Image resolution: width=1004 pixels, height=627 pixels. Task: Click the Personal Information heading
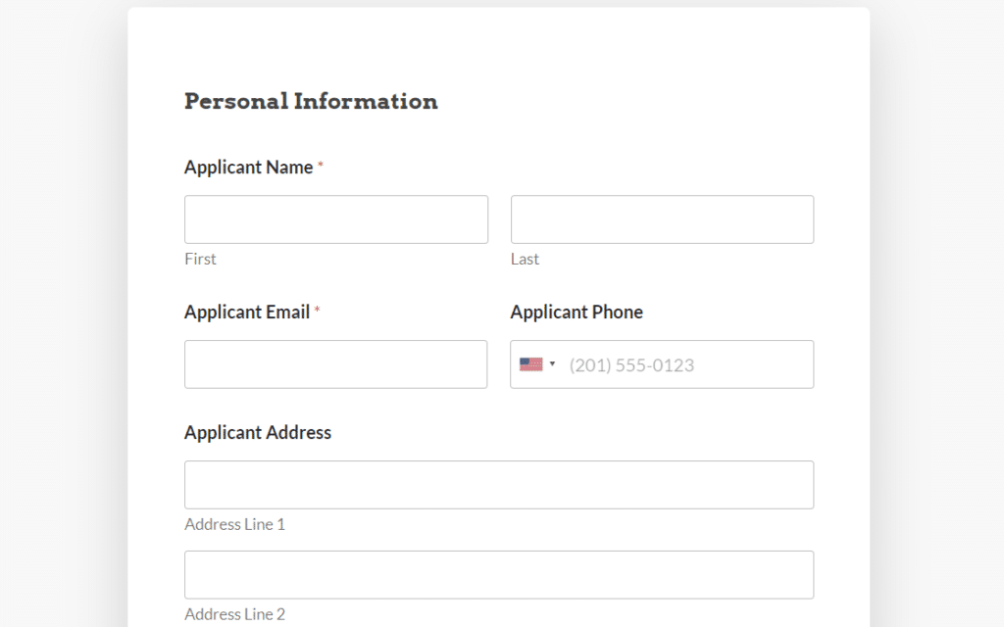311,101
